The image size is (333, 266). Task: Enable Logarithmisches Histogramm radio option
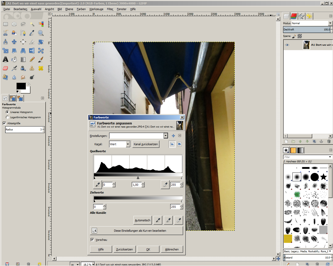7,117
